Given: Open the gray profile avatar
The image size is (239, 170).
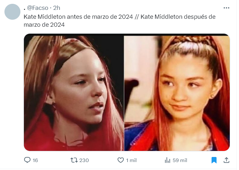Looking at the screenshot, I should (12, 12).
